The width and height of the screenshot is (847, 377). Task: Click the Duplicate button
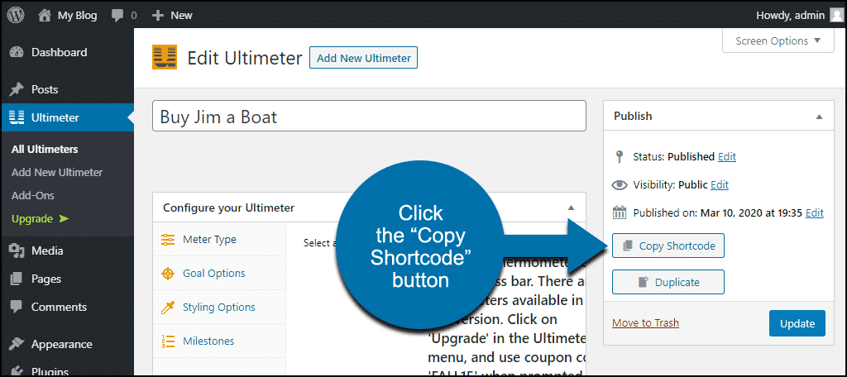coord(668,282)
